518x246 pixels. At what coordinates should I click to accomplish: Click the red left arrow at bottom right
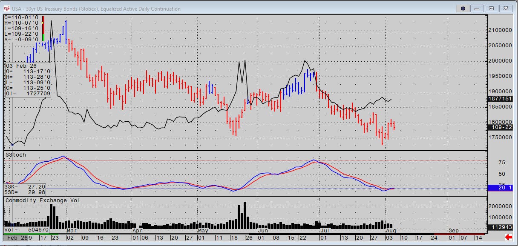(509, 237)
